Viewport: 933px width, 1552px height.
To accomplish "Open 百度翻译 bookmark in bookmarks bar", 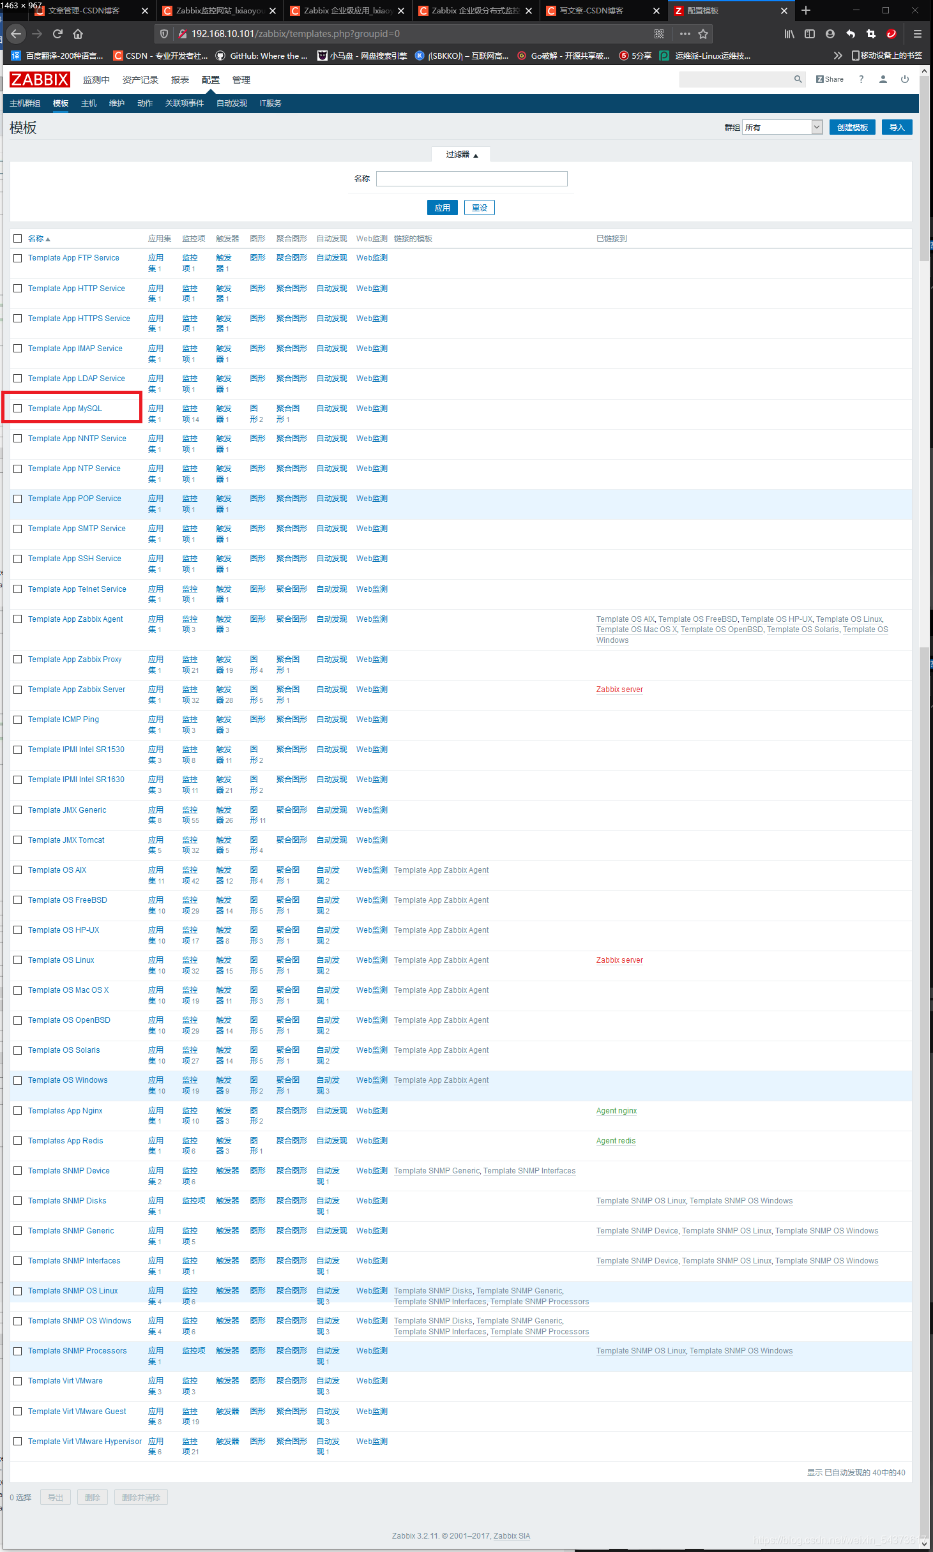I will [57, 56].
